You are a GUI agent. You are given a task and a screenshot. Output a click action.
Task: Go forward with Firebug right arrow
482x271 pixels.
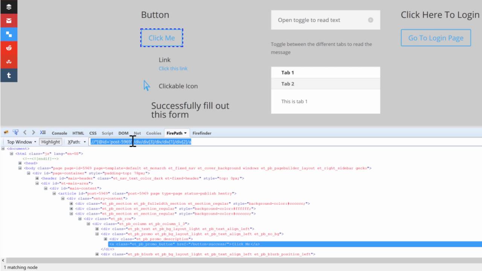34,132
